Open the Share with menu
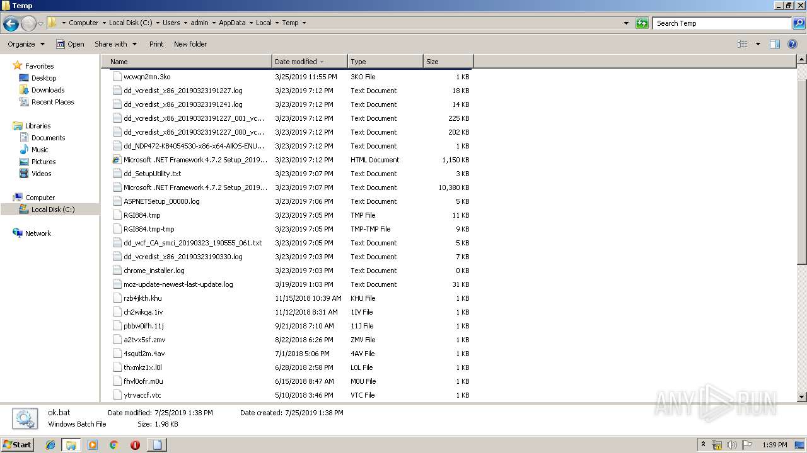The image size is (807, 453). click(115, 44)
